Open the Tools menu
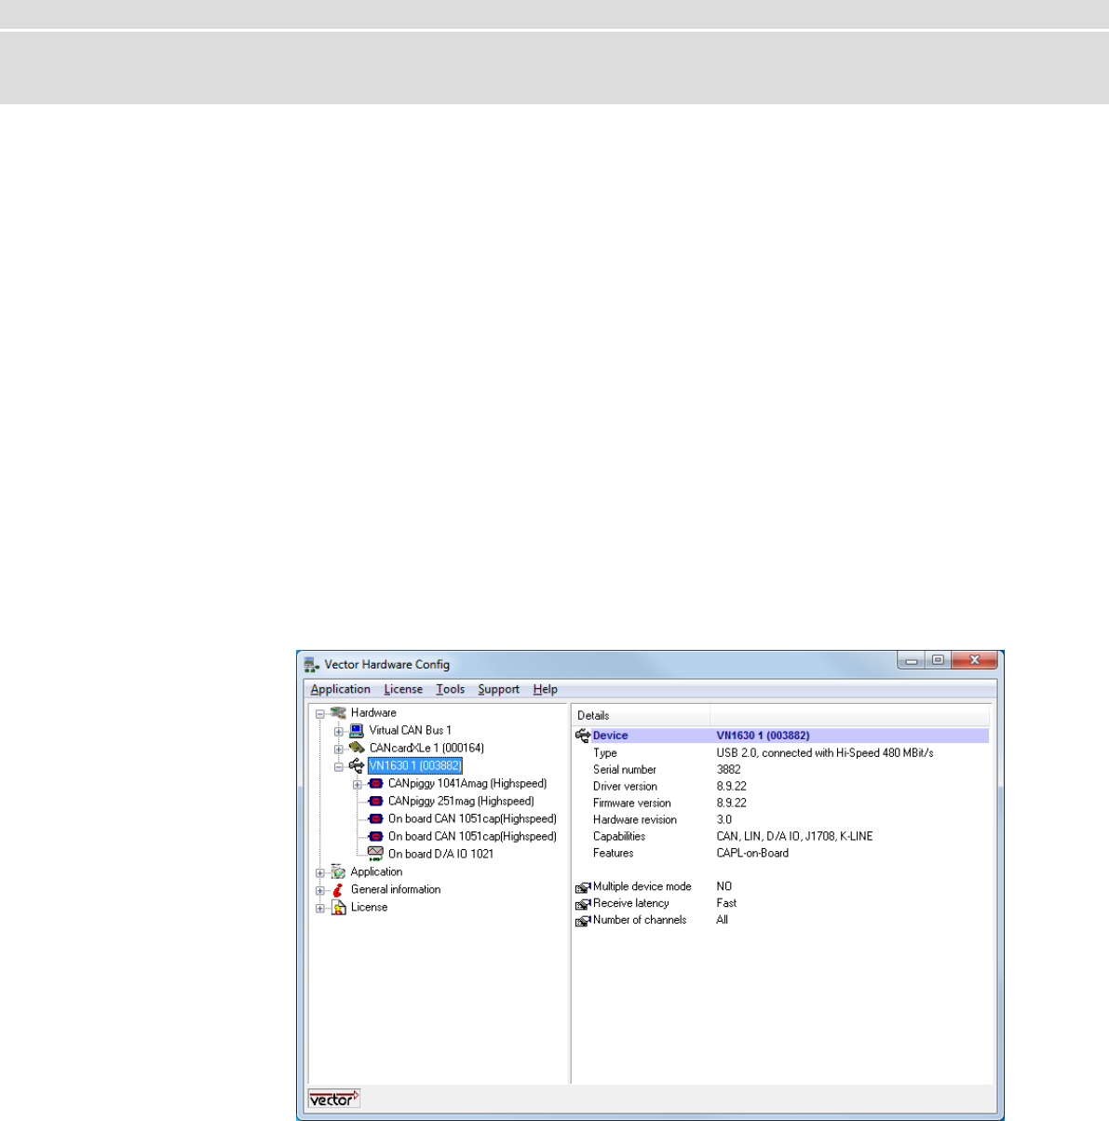The image size is (1109, 1121). point(450,689)
